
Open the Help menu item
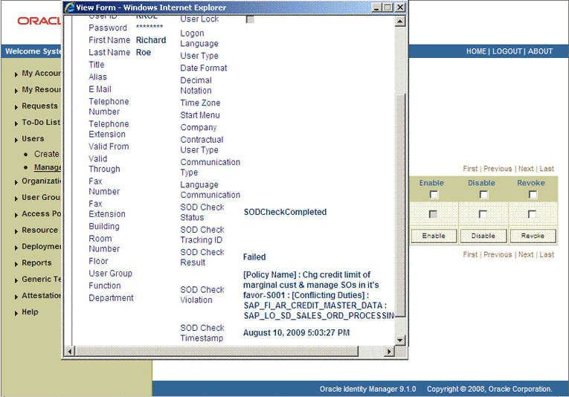[30, 312]
